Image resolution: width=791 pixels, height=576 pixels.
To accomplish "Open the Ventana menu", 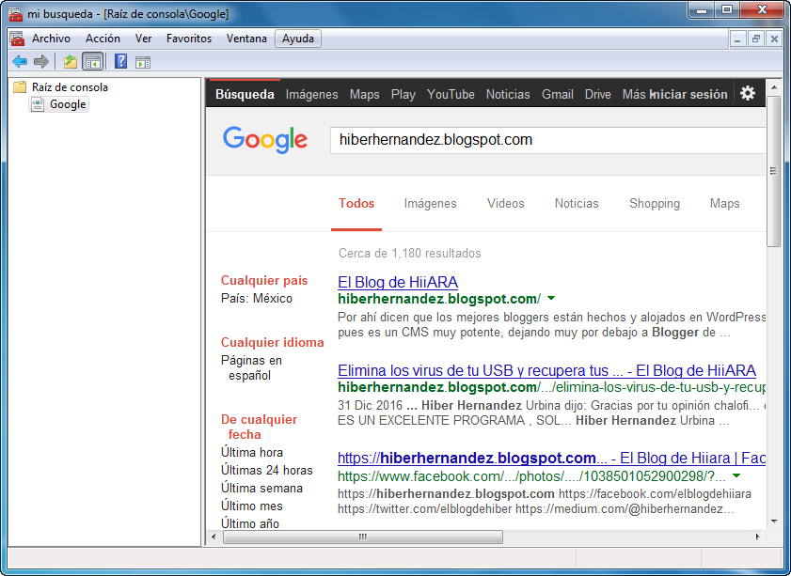I will [246, 39].
